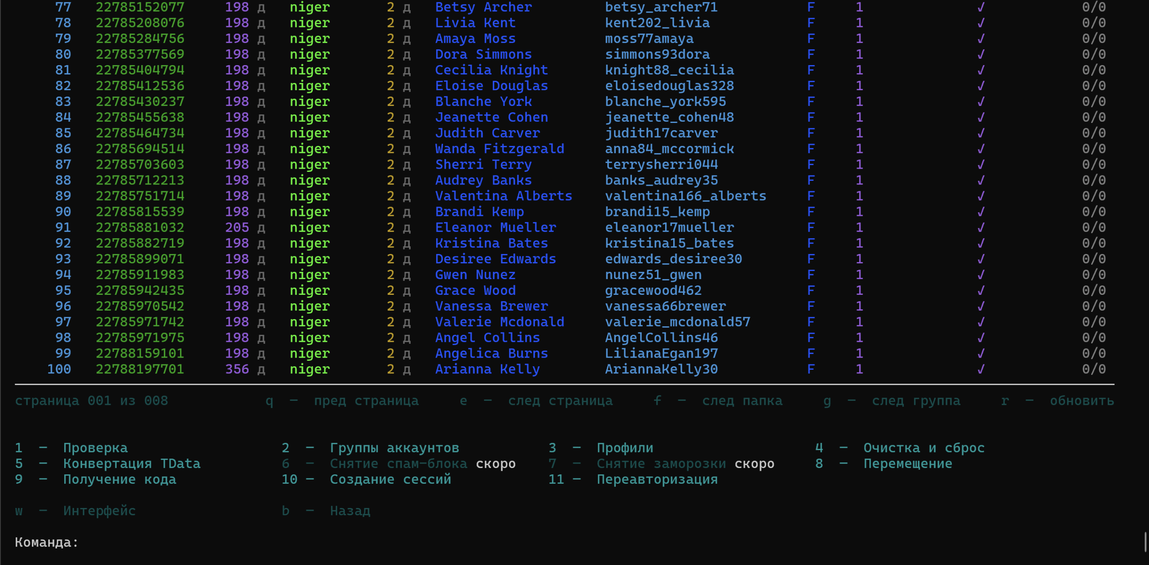Click the Назад back option
Image resolution: width=1149 pixels, height=565 pixels.
click(x=350, y=511)
